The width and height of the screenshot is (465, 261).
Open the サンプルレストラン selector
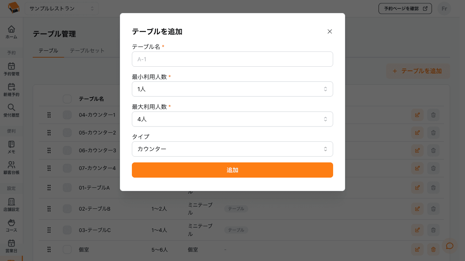61,8
